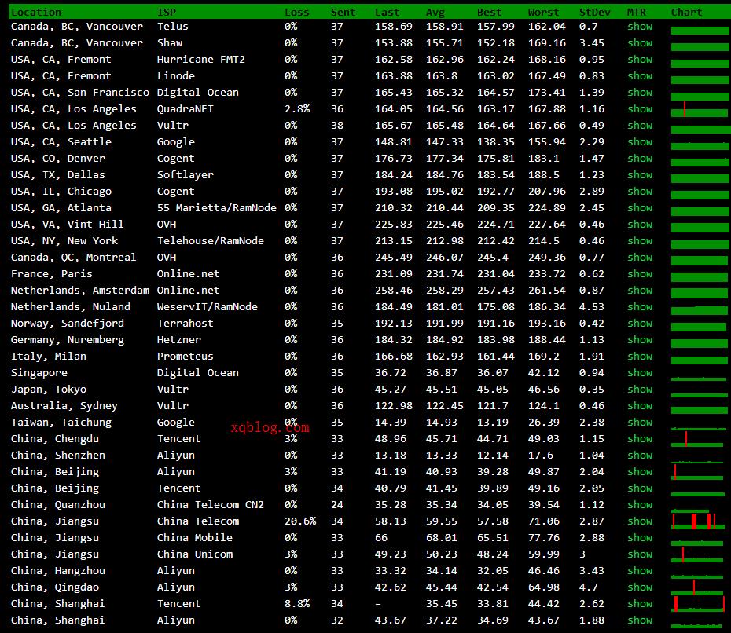Show MTR for Vint Hill OVH
This screenshot has width=731, height=633.
(x=640, y=225)
